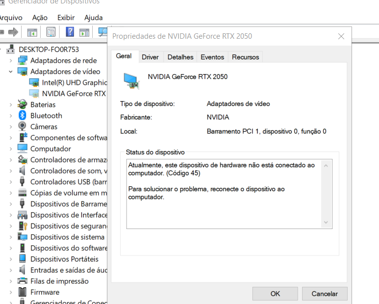The width and height of the screenshot is (379, 304).
Task: Click the Cancelar button
Action: pos(325,294)
